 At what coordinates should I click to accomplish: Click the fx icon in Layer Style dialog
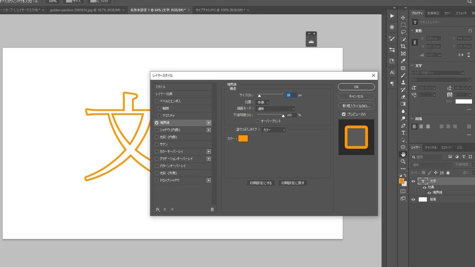tap(158, 209)
